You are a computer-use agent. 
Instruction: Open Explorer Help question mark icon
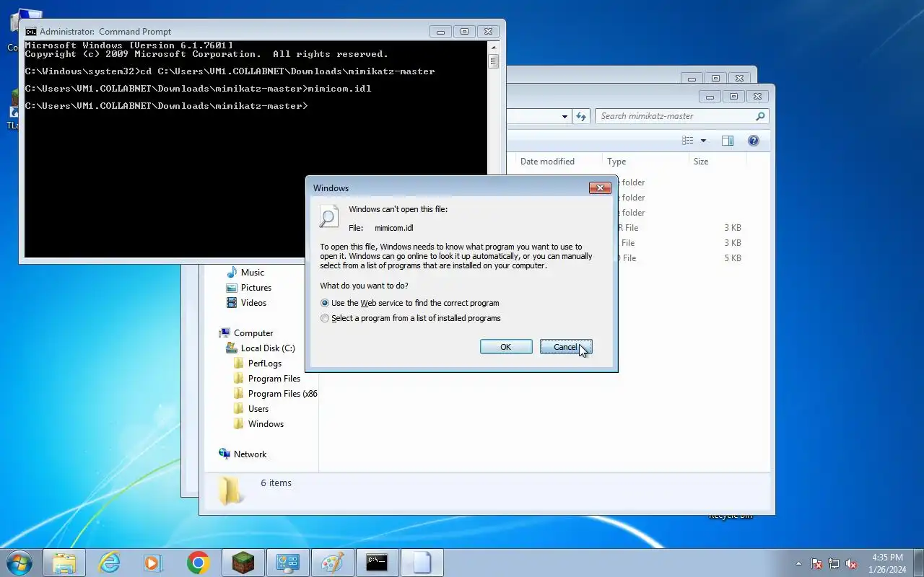tap(754, 141)
